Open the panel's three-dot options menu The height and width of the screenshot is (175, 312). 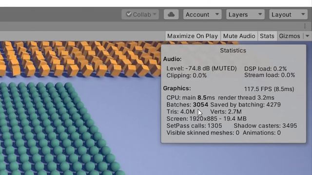(x=305, y=26)
